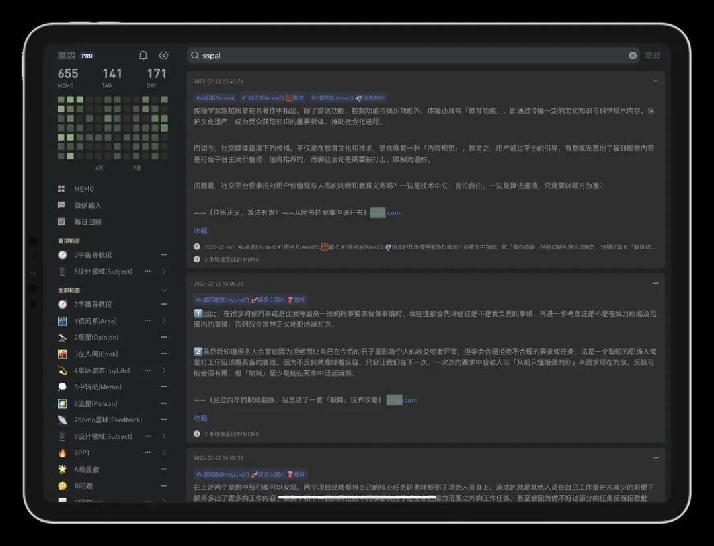Click the telescope icon of 2观星(Opinion)
Image resolution: width=714 pixels, height=546 pixels.
tap(62, 337)
